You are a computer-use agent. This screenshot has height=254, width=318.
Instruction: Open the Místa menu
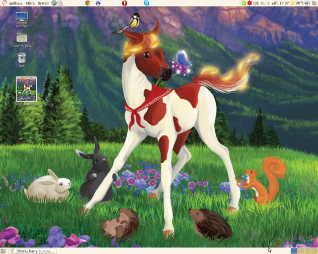point(30,3)
